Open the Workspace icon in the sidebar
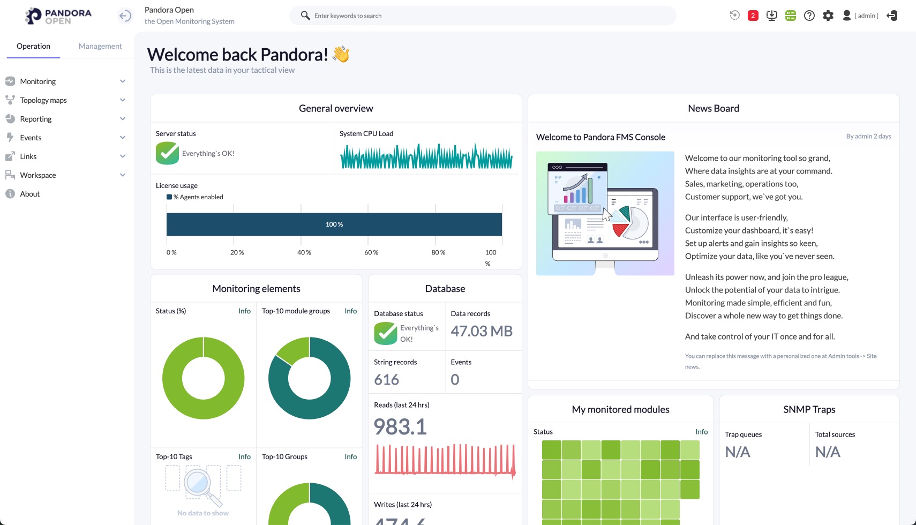Screen dimensions: 916x525 point(11,175)
